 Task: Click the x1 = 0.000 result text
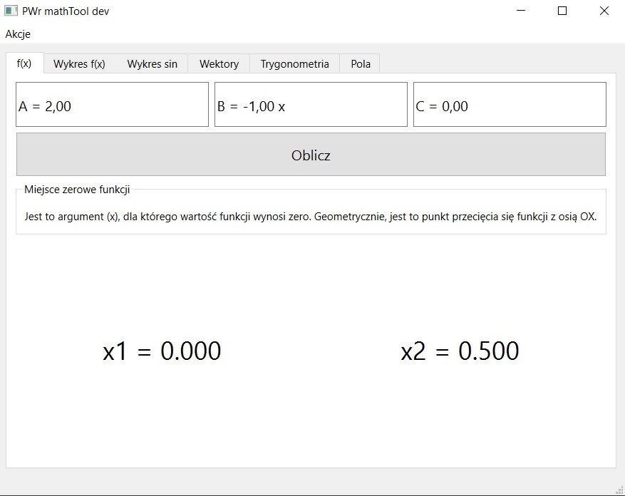[x=162, y=351]
